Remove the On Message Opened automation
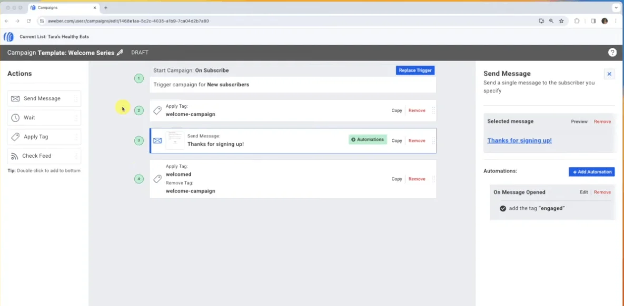The width and height of the screenshot is (624, 306). pyautogui.click(x=602, y=192)
